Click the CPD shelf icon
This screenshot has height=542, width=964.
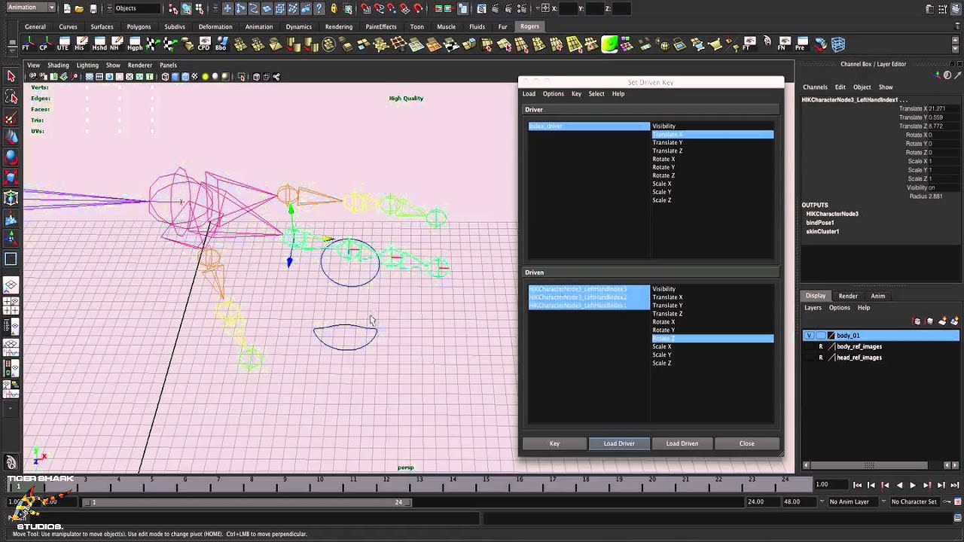pos(204,44)
